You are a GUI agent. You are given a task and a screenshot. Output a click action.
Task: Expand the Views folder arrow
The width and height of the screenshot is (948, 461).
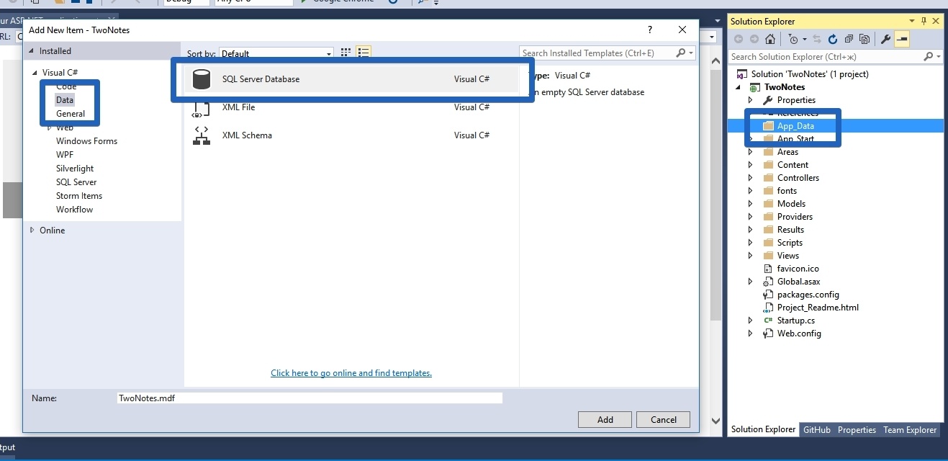(x=750, y=256)
